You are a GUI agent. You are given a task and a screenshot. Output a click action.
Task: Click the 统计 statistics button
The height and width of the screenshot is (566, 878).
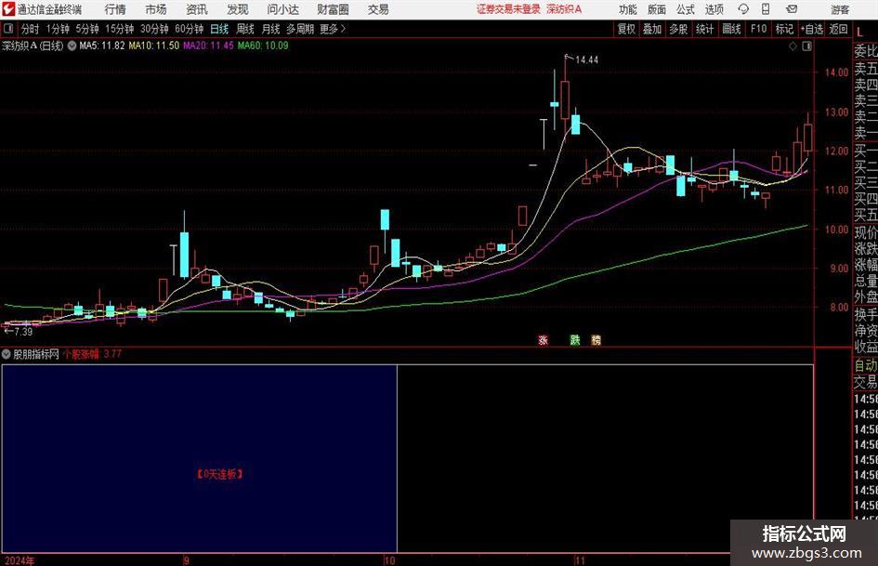(x=704, y=29)
